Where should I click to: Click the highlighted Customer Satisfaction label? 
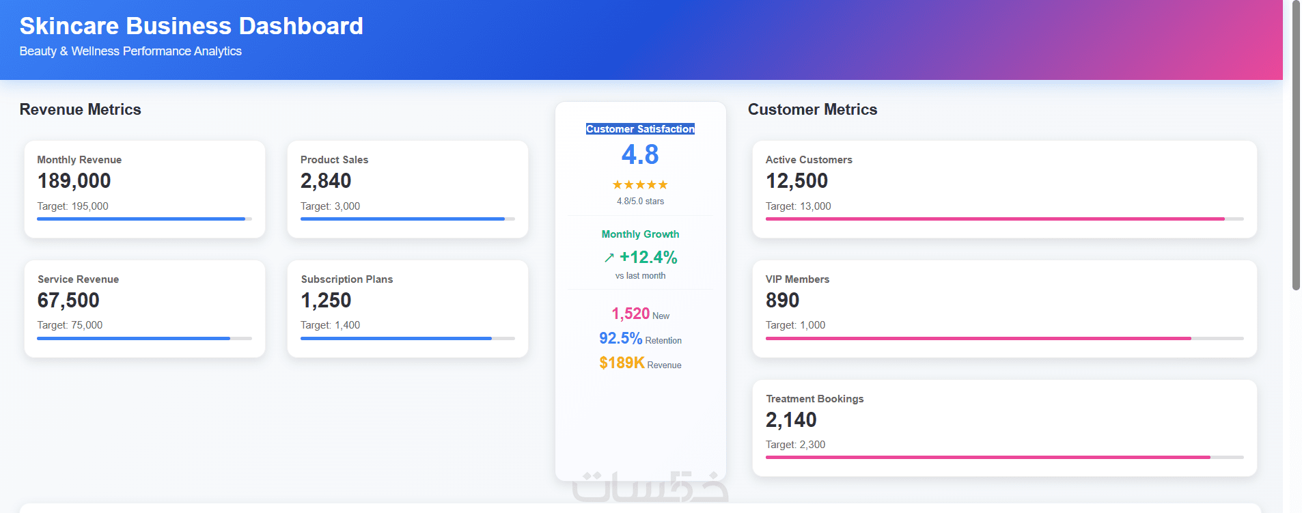point(640,129)
